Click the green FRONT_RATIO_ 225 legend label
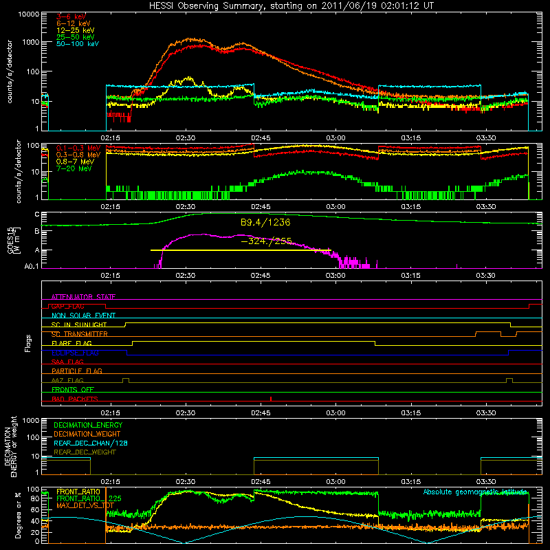 tap(89, 498)
